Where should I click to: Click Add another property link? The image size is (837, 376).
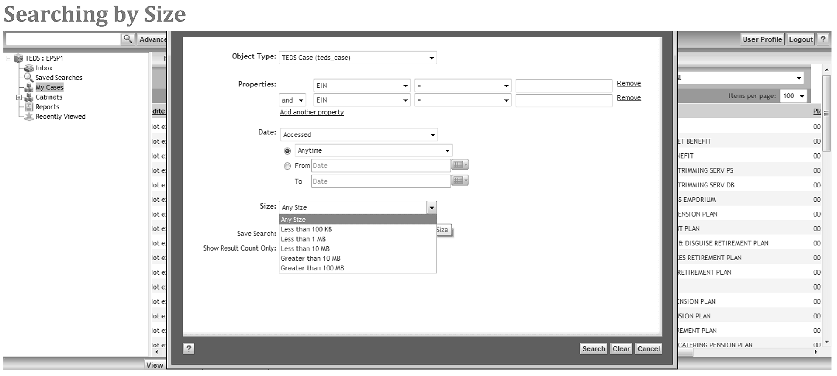pyautogui.click(x=312, y=112)
